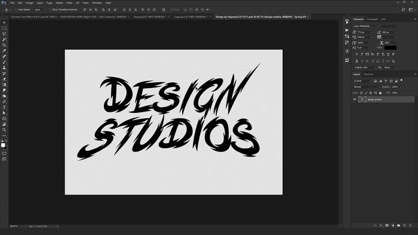Select the Zoom tool
Screen dimensions: 418x235
4,130
